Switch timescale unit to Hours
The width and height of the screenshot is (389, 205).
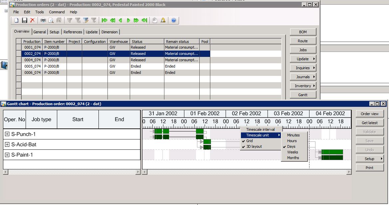[291, 141]
